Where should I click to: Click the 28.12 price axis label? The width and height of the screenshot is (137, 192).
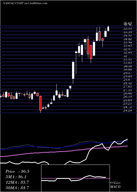point(127,83)
